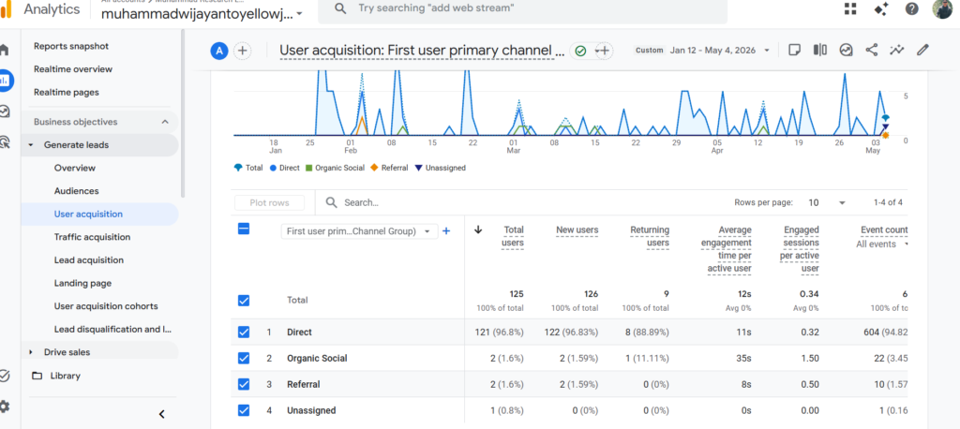Click the Gemini sparkle icon in top bar
The width and height of the screenshot is (960, 429).
coord(881,8)
